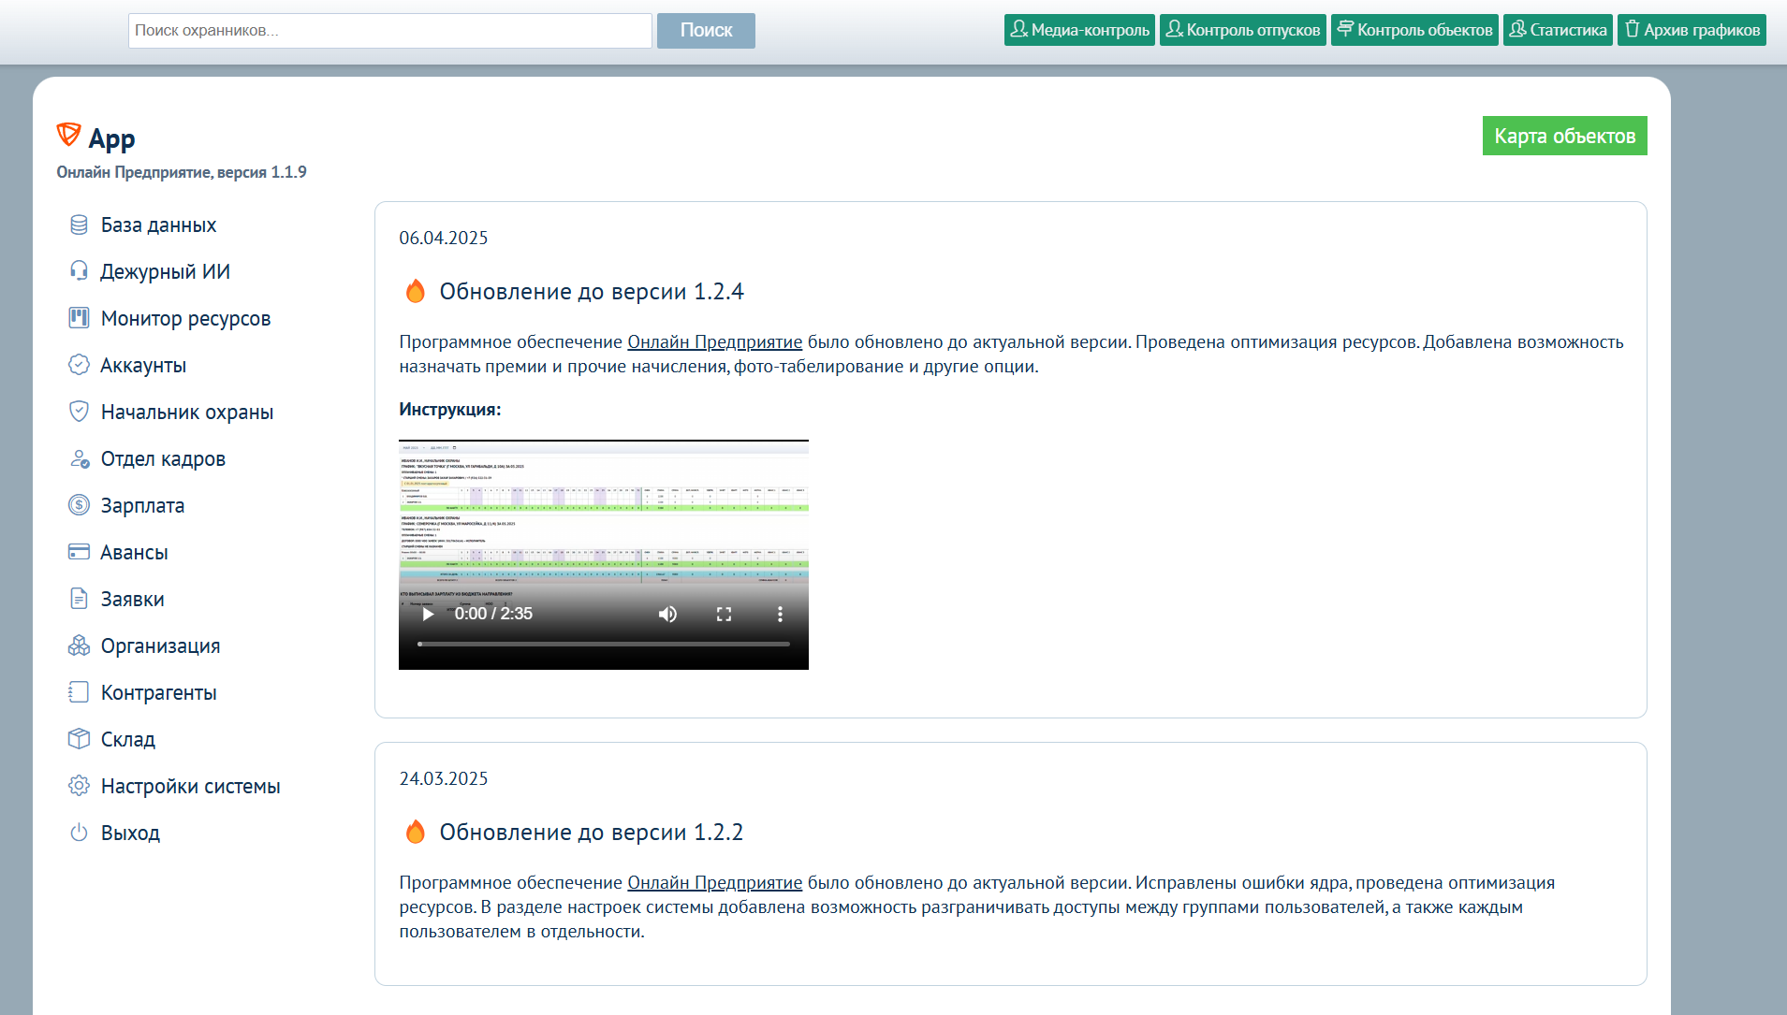Open Контроль объектов in the top bar
The image size is (1787, 1015).
pyautogui.click(x=1414, y=30)
